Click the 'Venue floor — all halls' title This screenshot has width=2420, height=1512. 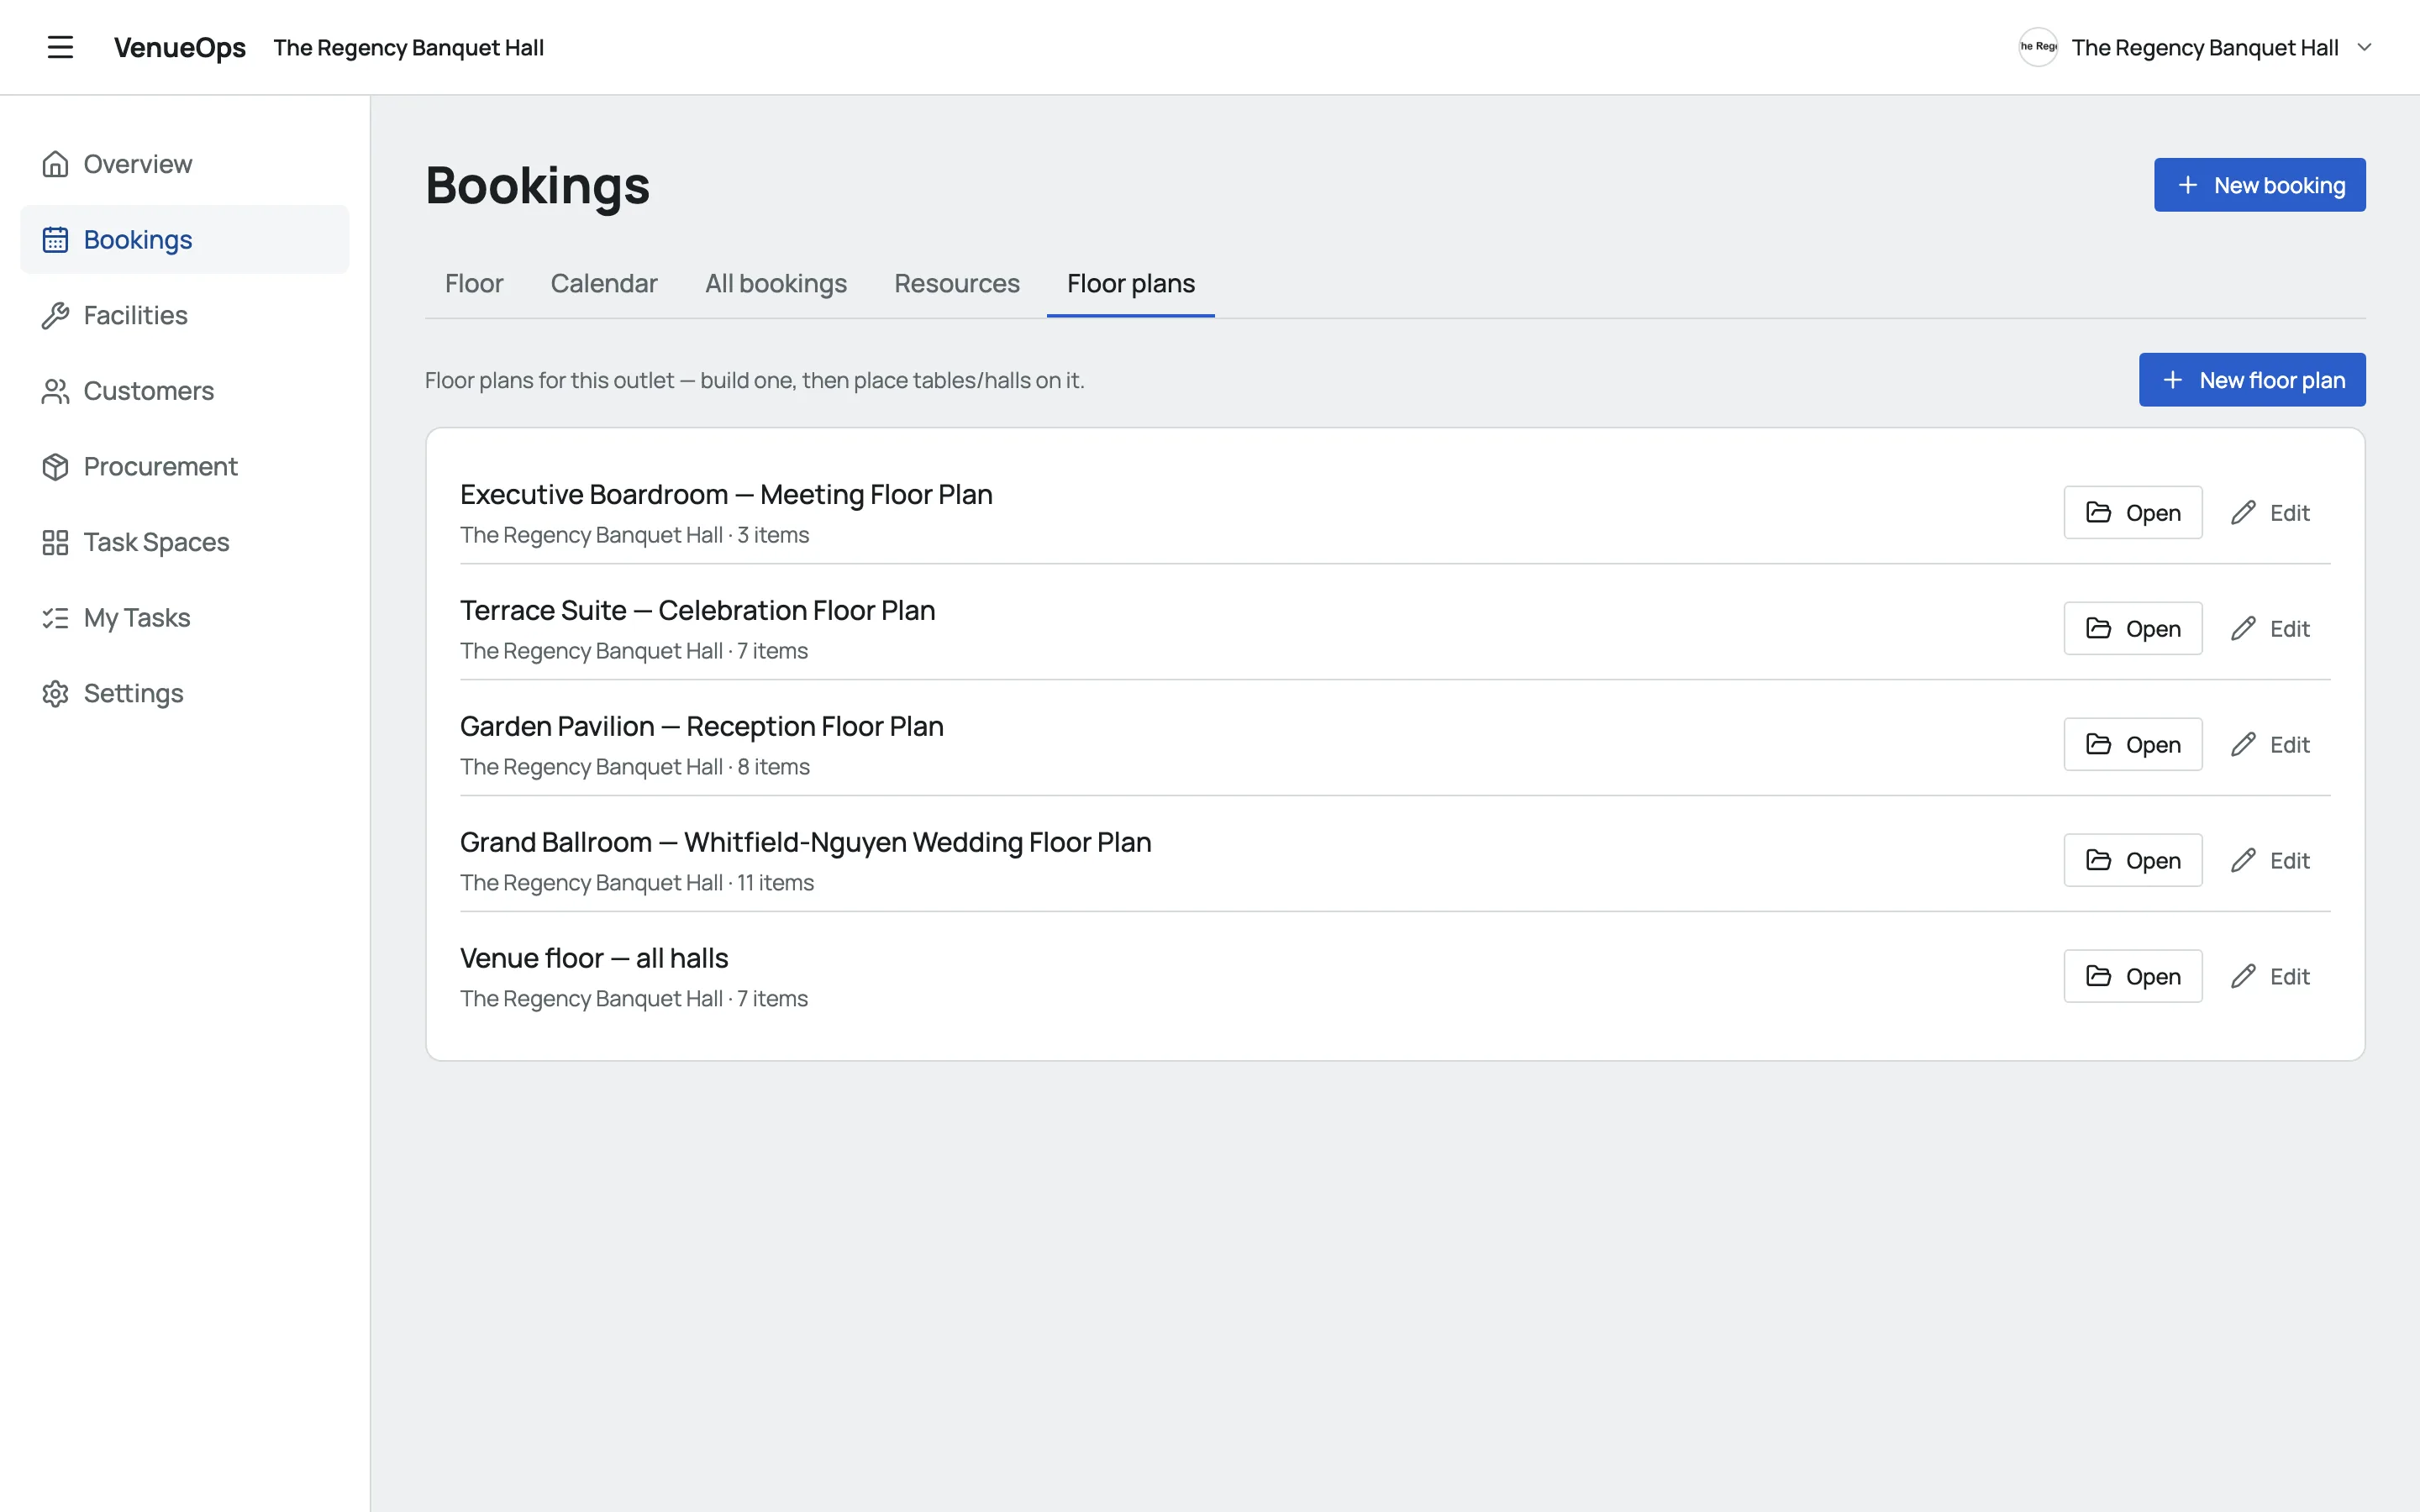point(594,959)
